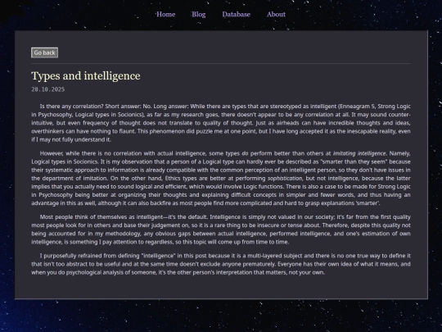Click the paragraph starting 'I purposefully refrained'

[221, 264]
